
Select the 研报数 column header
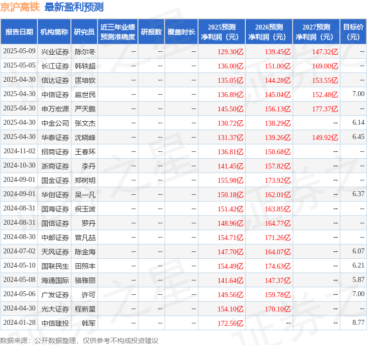(x=151, y=32)
